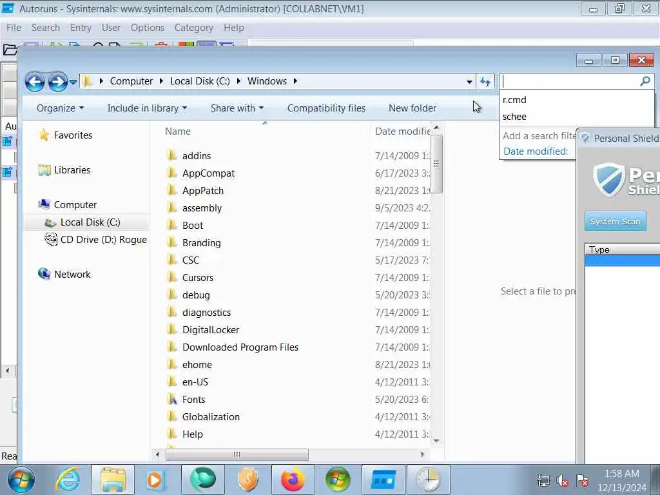Select the Fonts folder icon

point(171,400)
